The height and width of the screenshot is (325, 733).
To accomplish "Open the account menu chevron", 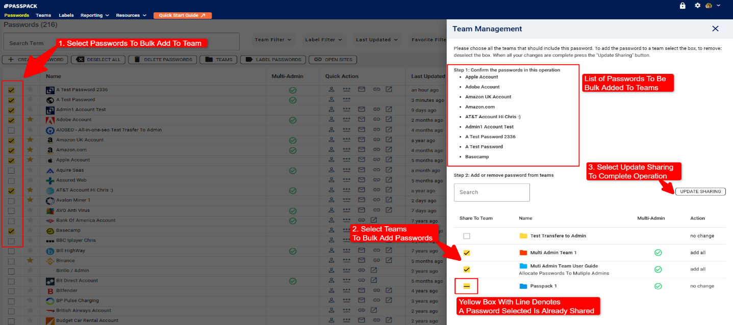I will pyautogui.click(x=719, y=6).
